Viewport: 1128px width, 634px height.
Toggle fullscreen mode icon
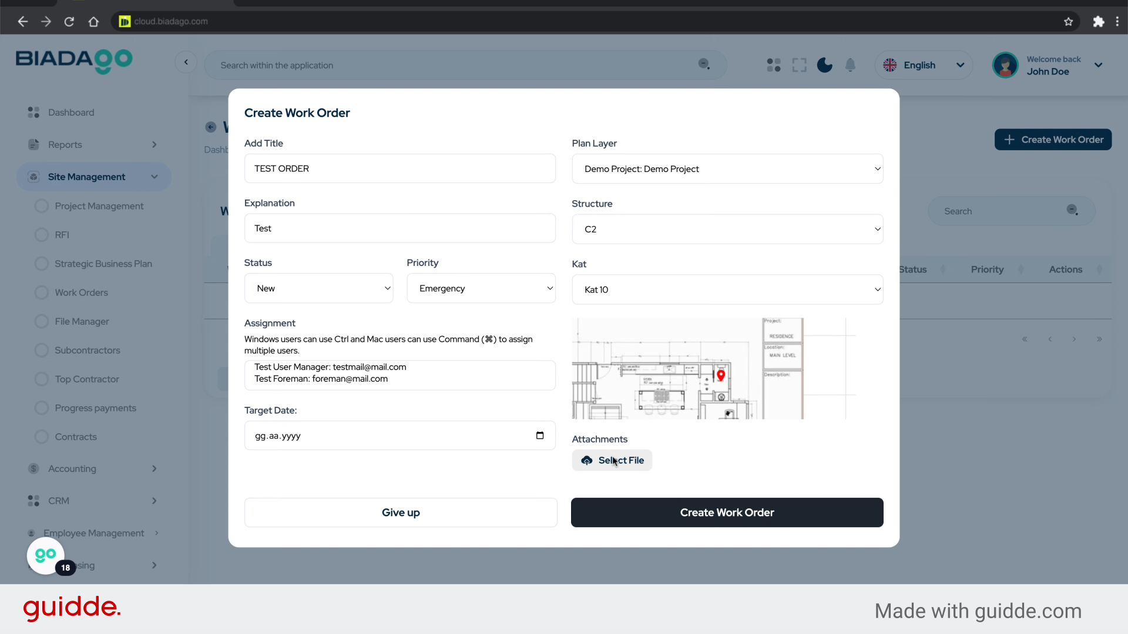point(799,65)
